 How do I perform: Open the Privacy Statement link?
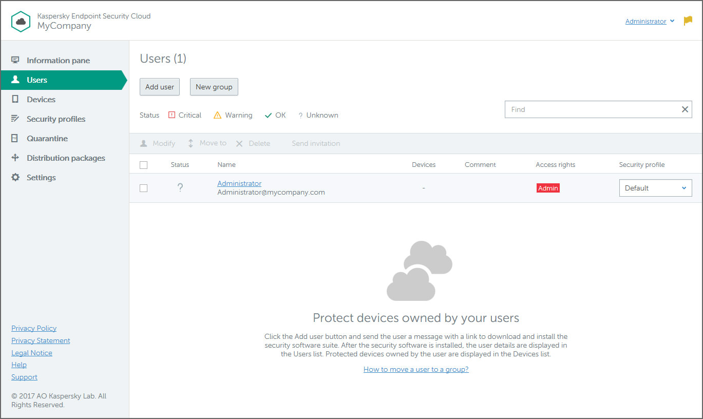point(41,340)
